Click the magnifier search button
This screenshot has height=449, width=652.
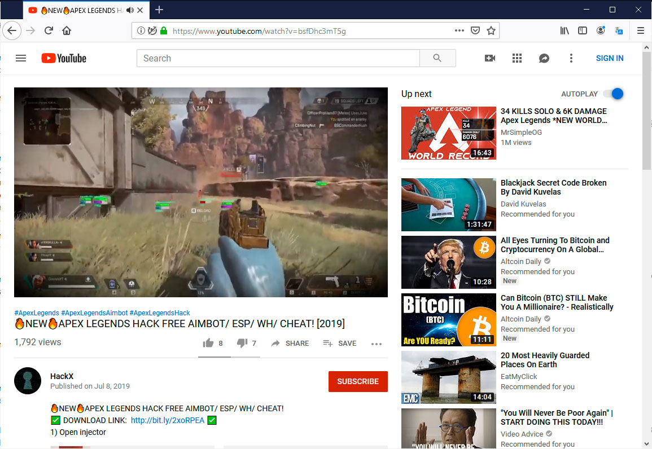click(x=437, y=58)
